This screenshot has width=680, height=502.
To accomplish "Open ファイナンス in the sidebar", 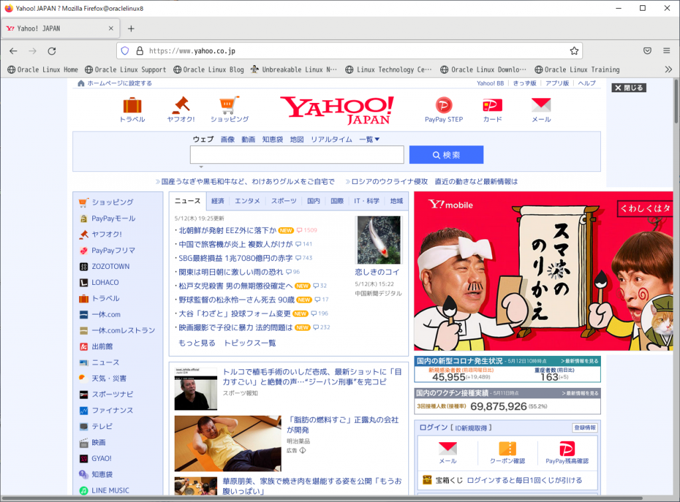I will pyautogui.click(x=112, y=410).
